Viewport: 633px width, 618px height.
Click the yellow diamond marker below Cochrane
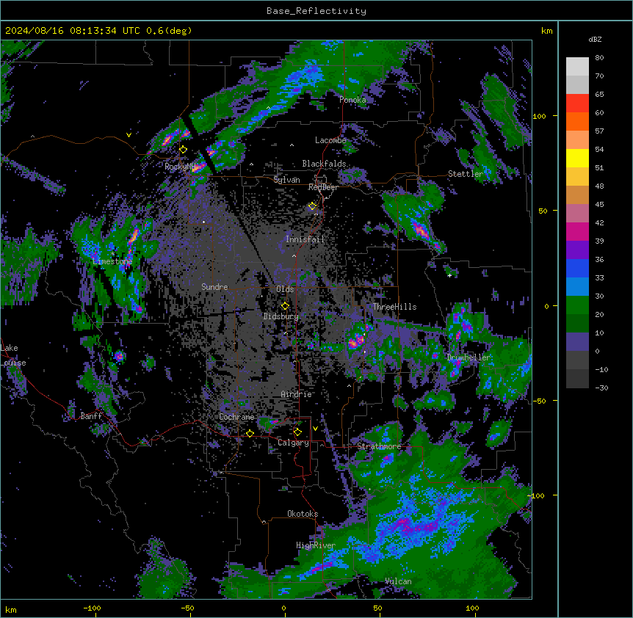click(x=250, y=433)
